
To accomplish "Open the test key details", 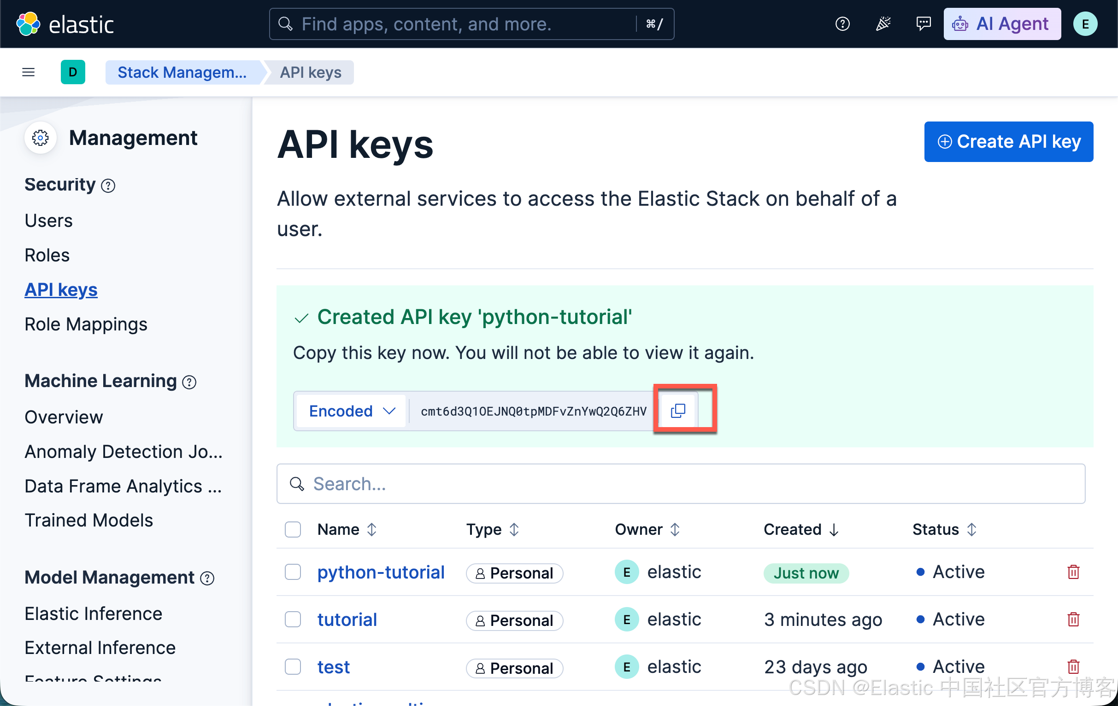I will point(333,667).
